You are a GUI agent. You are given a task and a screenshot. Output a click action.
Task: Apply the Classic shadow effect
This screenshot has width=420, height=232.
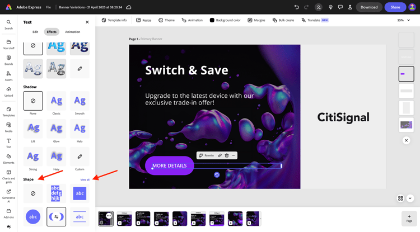point(56,101)
